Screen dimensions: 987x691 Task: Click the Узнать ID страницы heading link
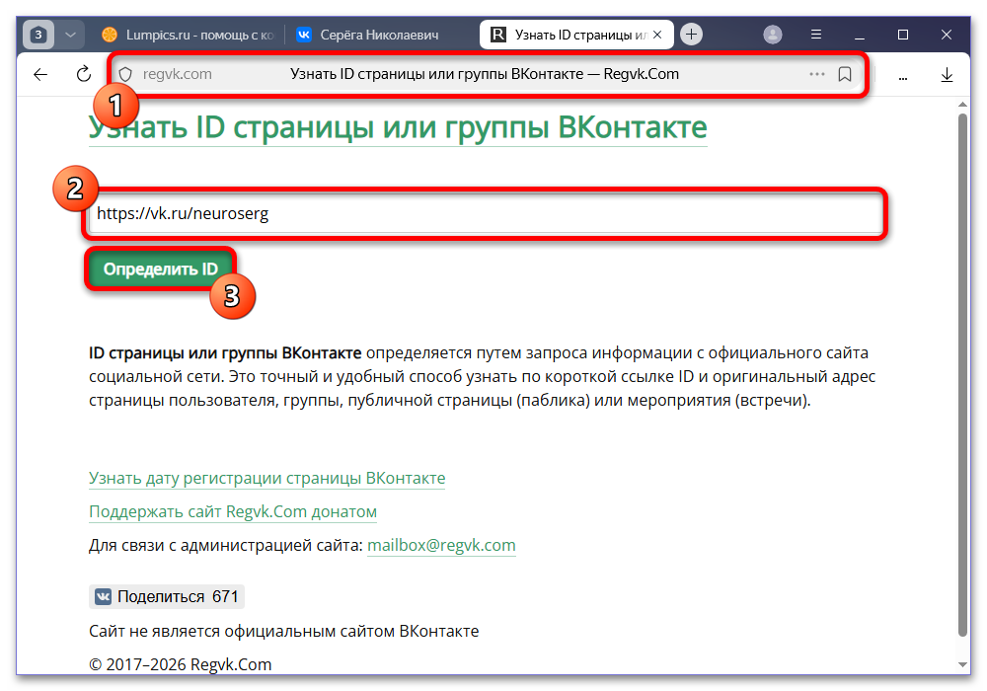[x=398, y=127]
